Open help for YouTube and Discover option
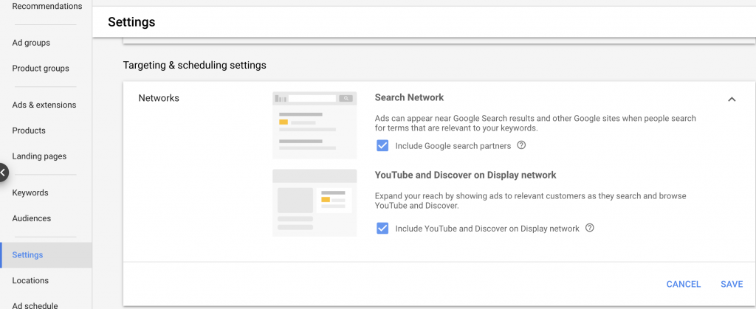Screen dimensions: 756x309 [x=590, y=228]
